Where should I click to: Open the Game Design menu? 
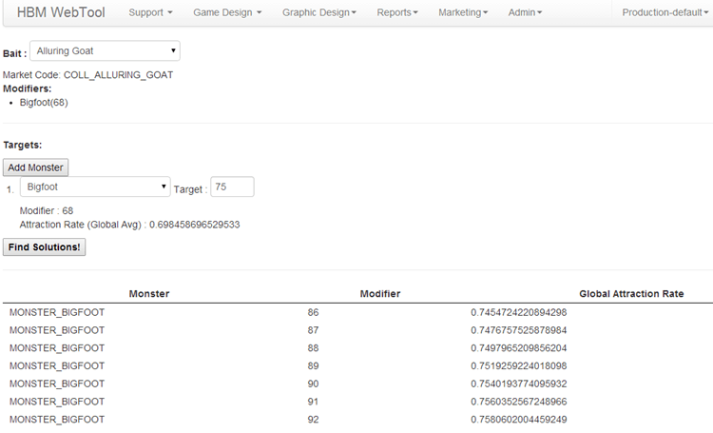(227, 13)
